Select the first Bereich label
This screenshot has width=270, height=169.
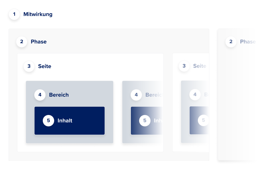click(59, 95)
